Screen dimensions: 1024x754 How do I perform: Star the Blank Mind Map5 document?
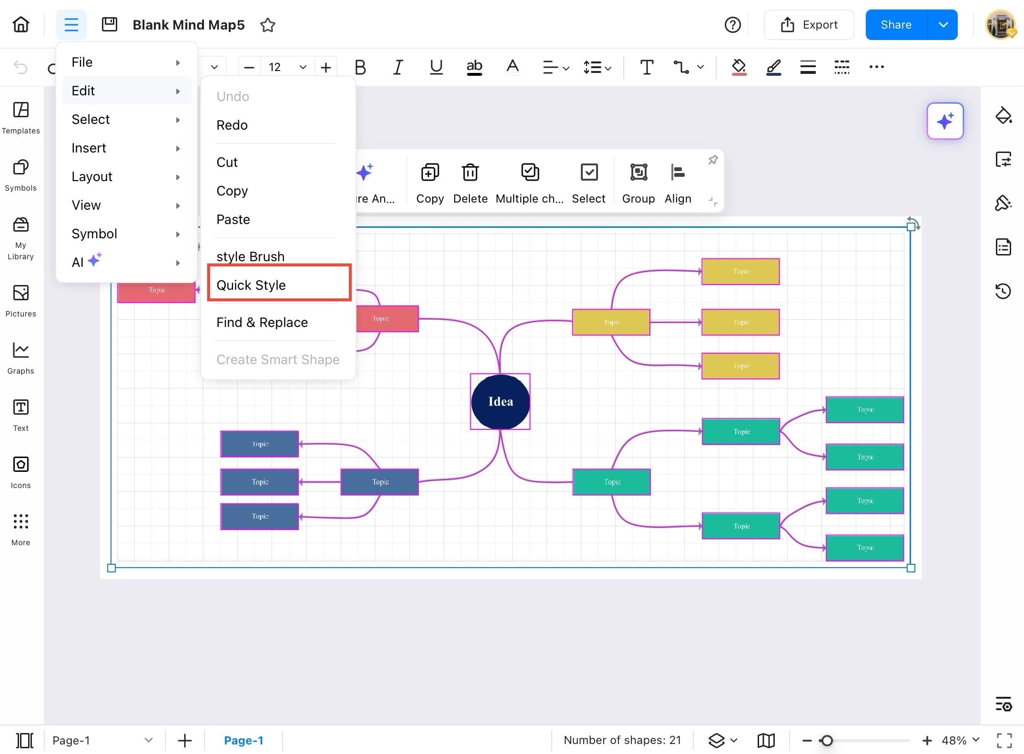[267, 25]
